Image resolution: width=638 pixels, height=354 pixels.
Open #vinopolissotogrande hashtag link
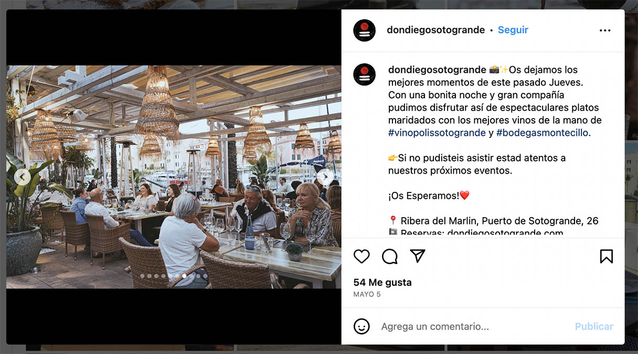[437, 133]
